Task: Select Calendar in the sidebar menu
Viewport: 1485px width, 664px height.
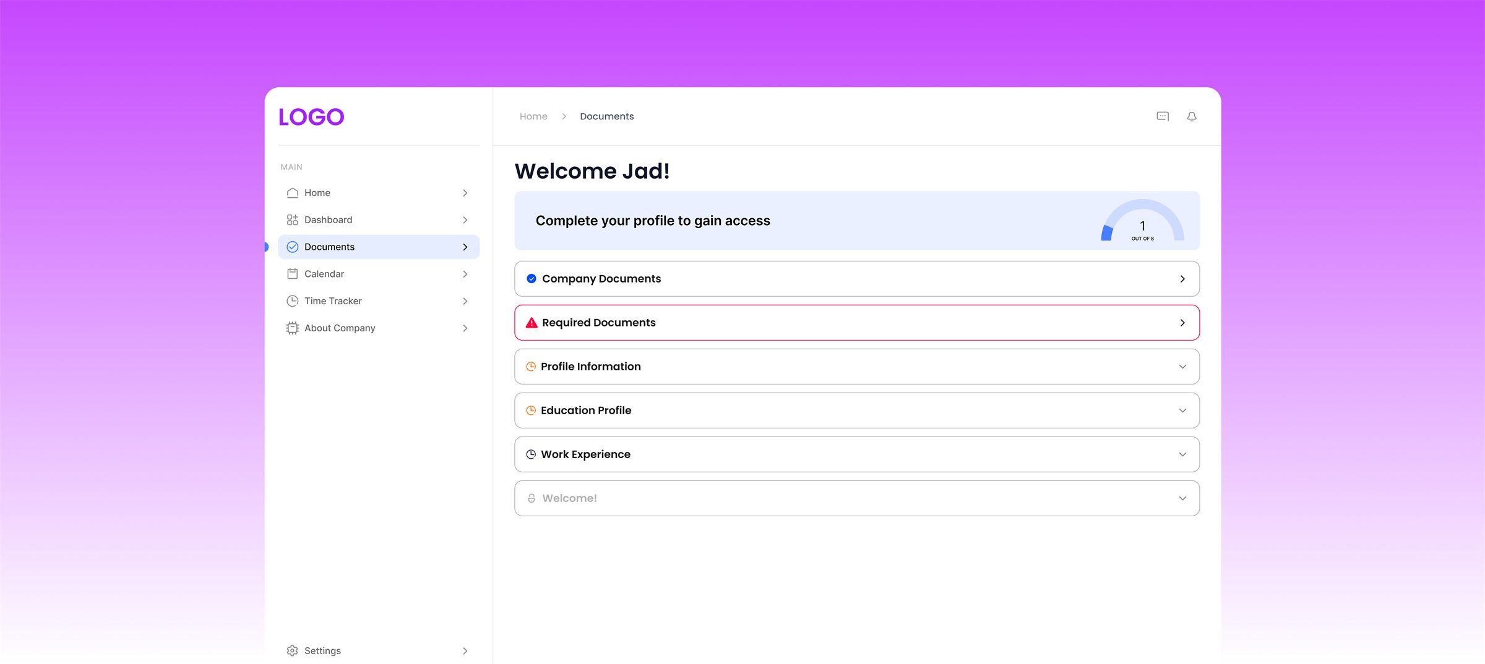Action: [379, 274]
